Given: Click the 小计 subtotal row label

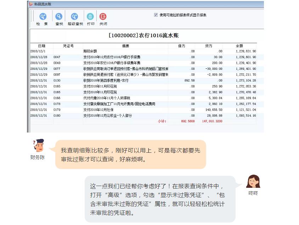Looking at the screenshot, I should tap(162, 121).
